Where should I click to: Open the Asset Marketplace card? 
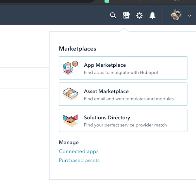click(123, 94)
